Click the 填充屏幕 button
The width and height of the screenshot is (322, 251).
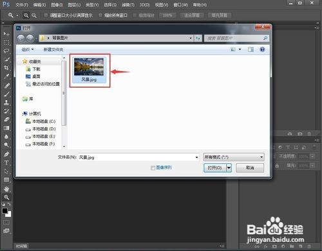tap(220, 15)
